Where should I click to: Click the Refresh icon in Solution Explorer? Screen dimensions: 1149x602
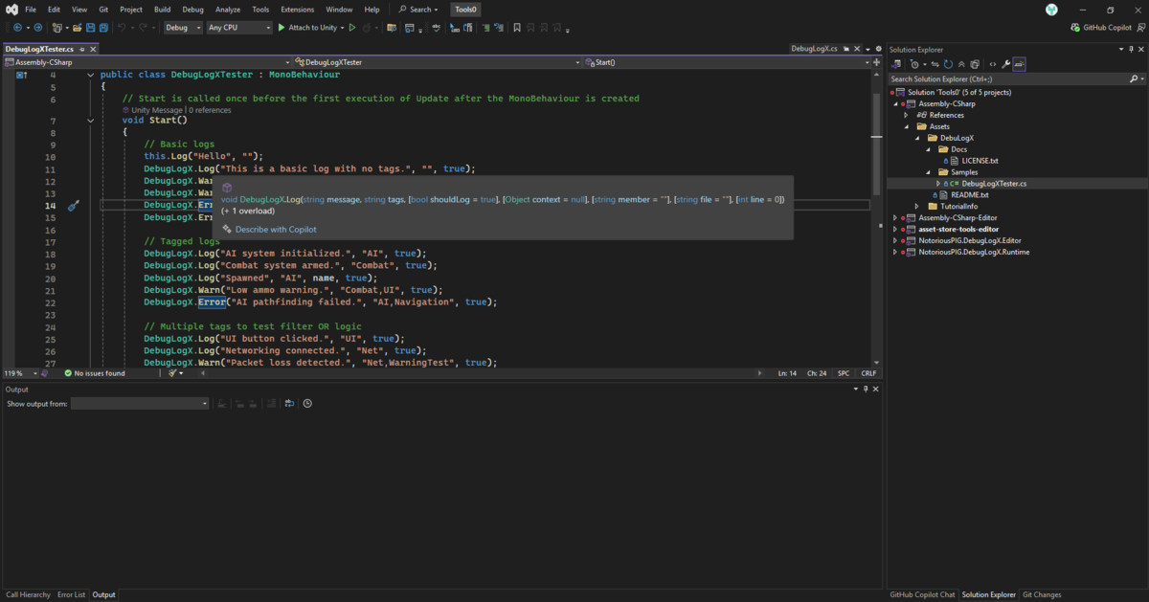click(x=948, y=64)
